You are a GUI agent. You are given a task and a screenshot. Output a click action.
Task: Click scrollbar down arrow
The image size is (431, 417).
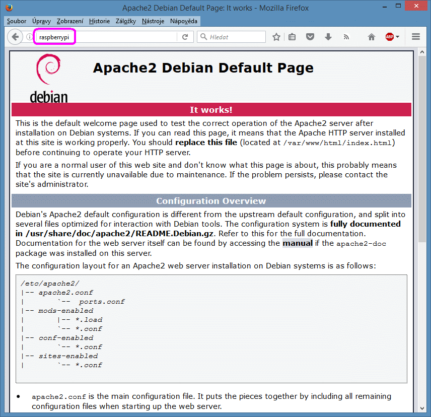422,408
